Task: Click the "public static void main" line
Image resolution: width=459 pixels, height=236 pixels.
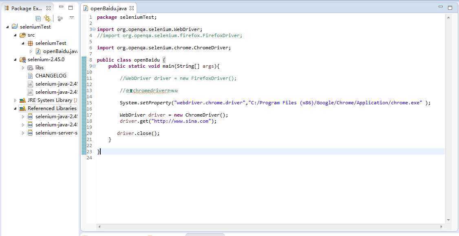Action: point(164,66)
